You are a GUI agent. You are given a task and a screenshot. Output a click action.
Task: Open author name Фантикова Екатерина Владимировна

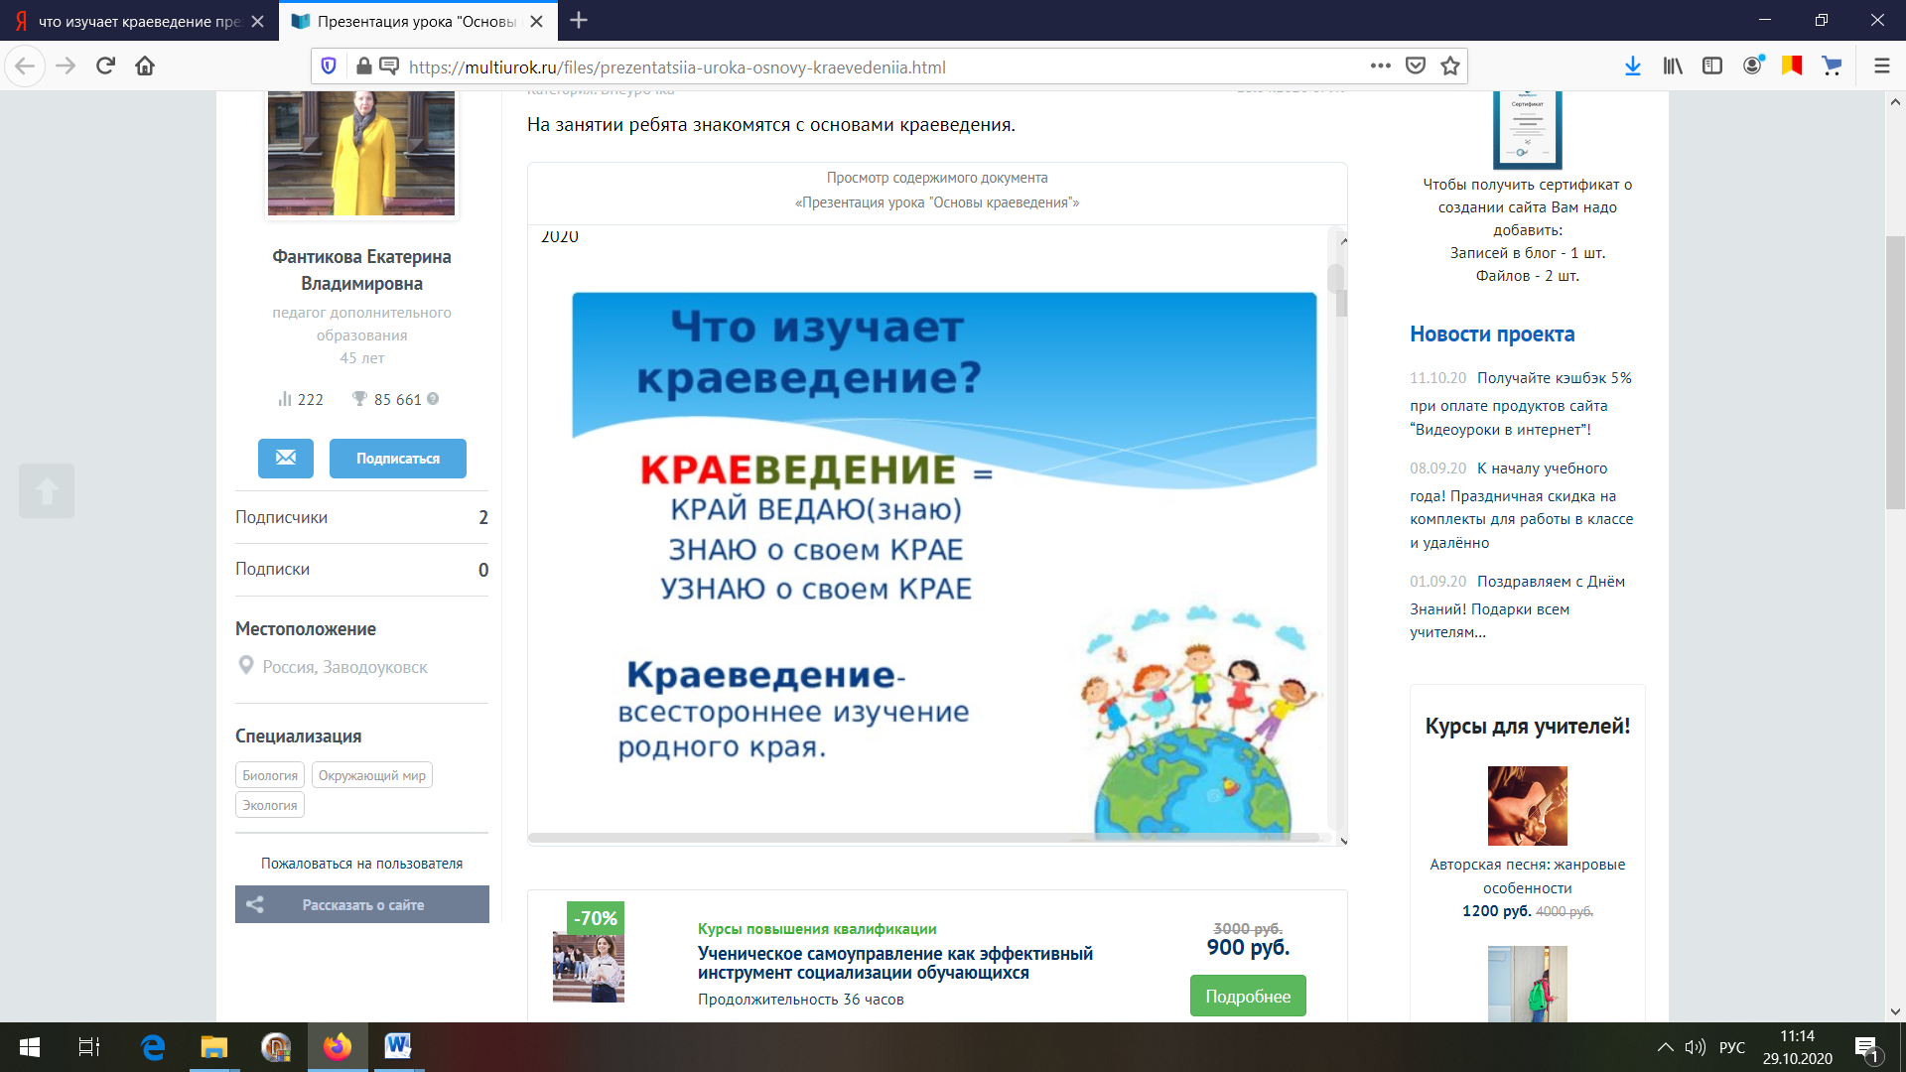click(x=361, y=270)
